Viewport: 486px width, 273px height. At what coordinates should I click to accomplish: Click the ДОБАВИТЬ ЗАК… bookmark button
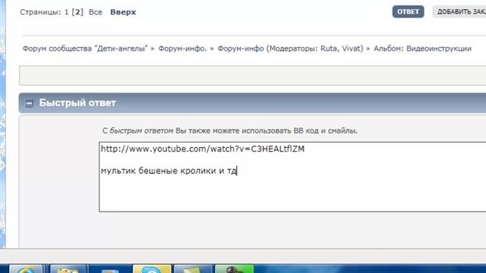click(x=459, y=12)
